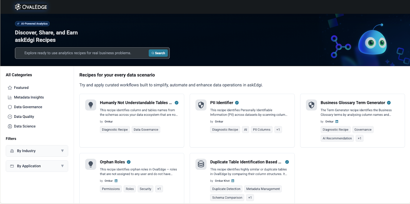Click the Data Governance shield icon
The height and width of the screenshot is (204, 410).
tap(10, 107)
